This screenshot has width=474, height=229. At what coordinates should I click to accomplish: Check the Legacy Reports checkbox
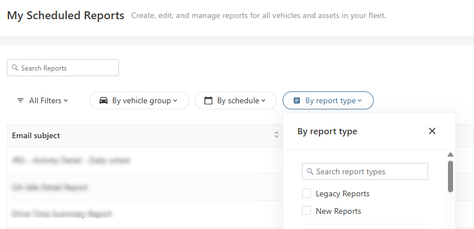(306, 193)
